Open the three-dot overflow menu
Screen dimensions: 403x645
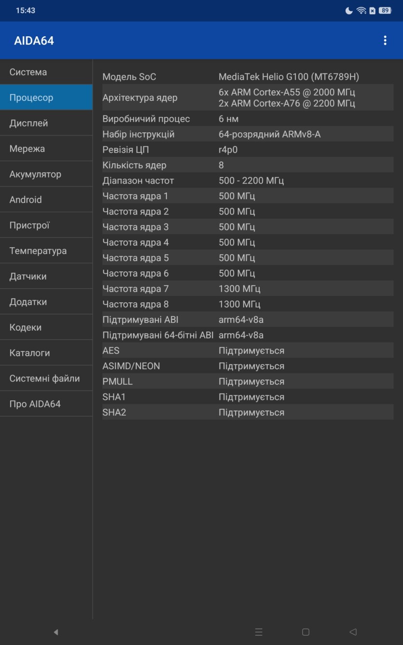pos(385,41)
